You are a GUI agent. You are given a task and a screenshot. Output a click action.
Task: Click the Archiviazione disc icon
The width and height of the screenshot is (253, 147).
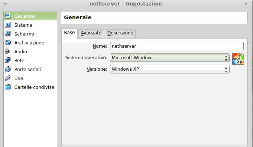7,43
